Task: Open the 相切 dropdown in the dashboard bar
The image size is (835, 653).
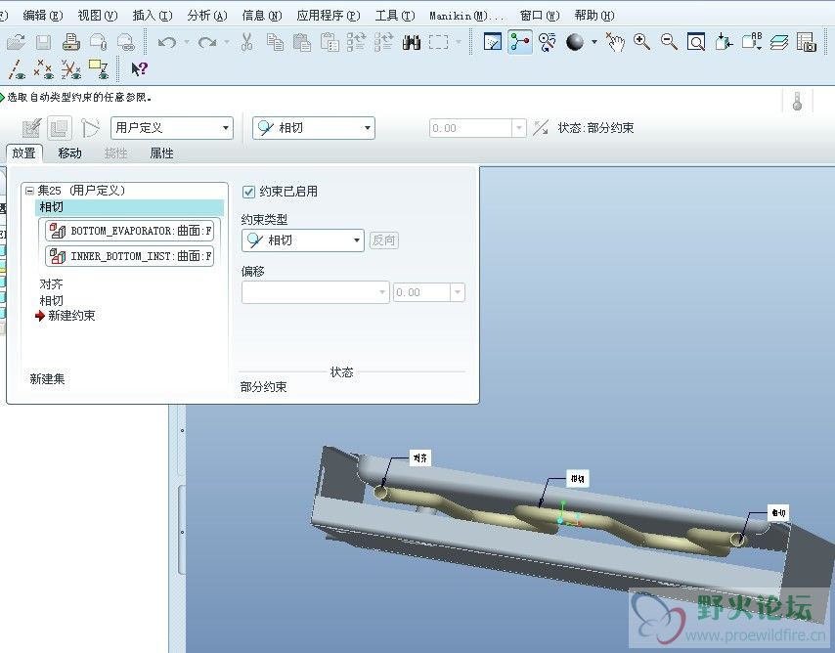Action: coord(314,128)
